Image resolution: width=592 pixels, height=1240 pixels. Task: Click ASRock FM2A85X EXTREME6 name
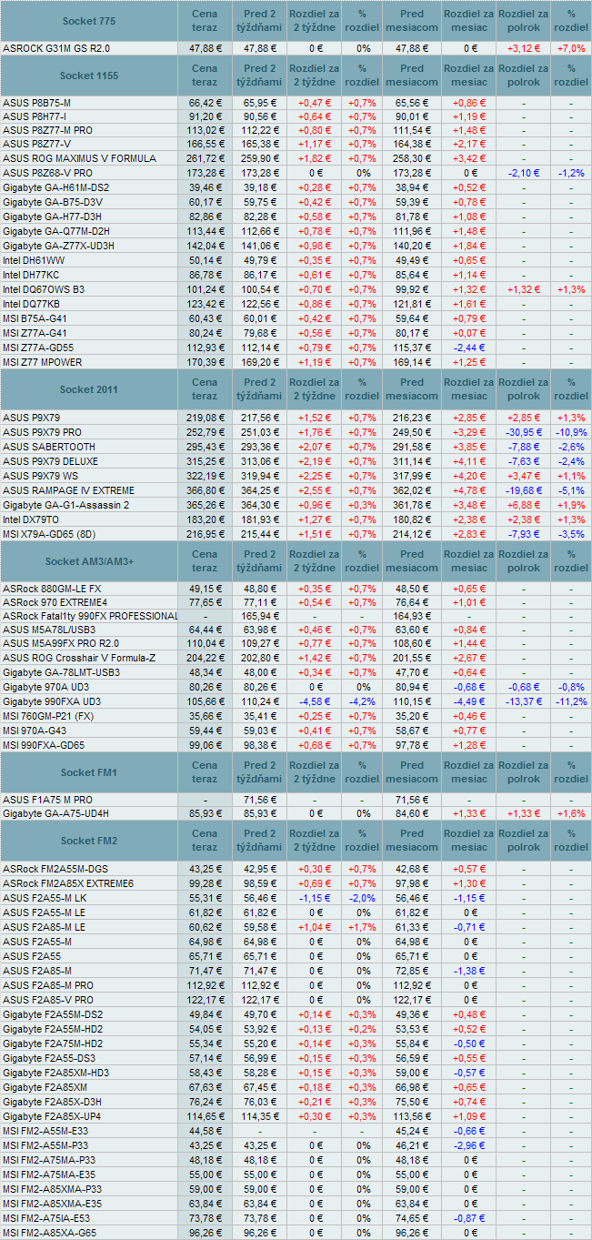pos(68,883)
